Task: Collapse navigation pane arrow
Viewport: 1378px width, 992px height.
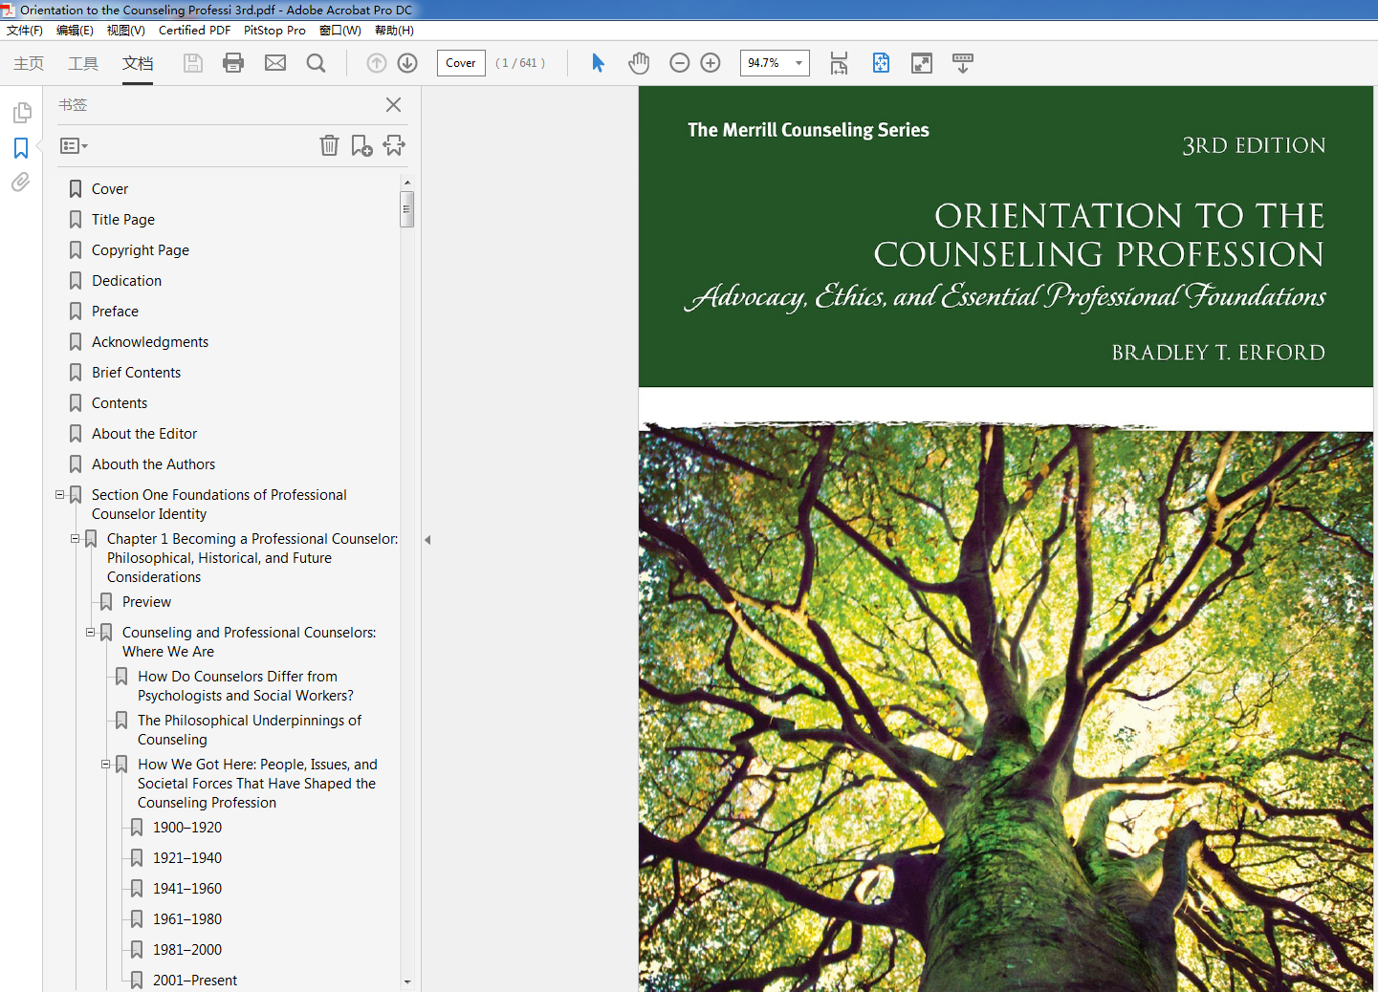Action: (x=427, y=540)
